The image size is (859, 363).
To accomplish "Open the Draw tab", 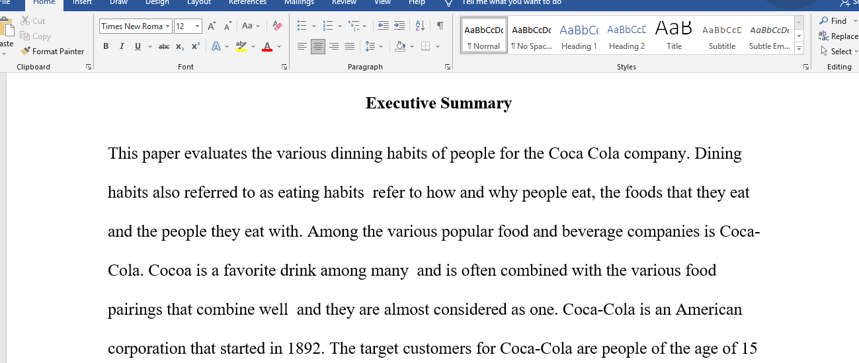I will tap(119, 3).
